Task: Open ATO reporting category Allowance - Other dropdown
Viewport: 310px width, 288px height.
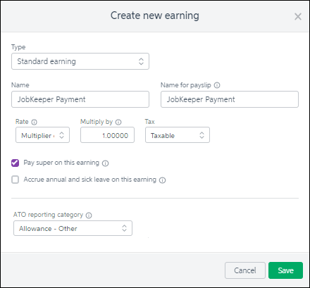Action: click(x=73, y=228)
